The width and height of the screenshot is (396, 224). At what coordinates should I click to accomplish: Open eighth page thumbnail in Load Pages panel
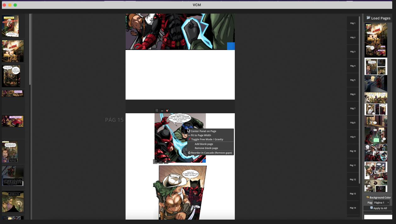click(376, 153)
